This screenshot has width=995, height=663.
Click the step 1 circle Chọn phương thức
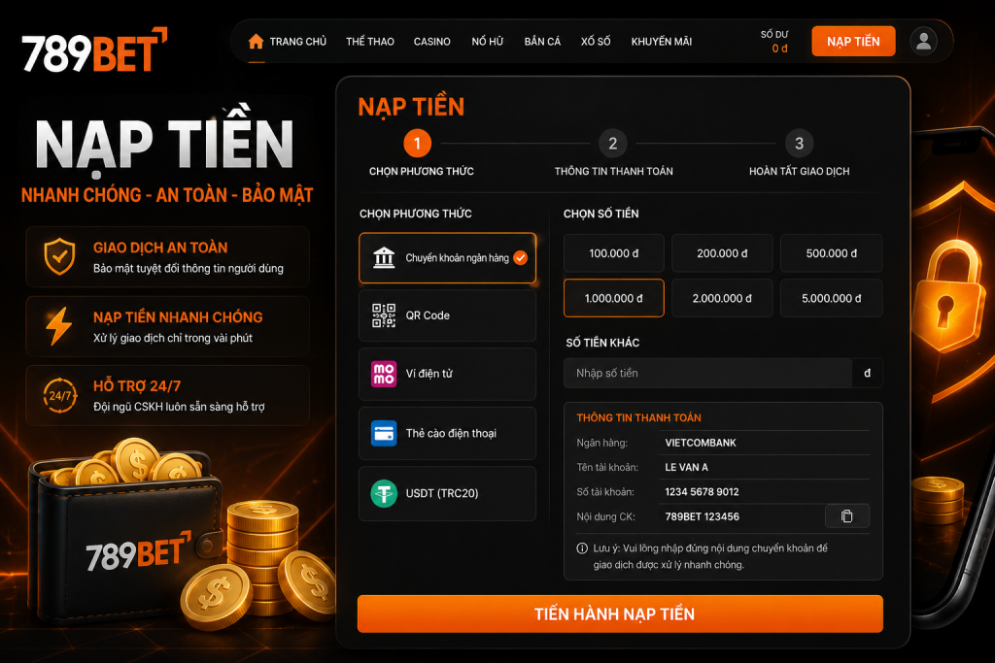(418, 144)
